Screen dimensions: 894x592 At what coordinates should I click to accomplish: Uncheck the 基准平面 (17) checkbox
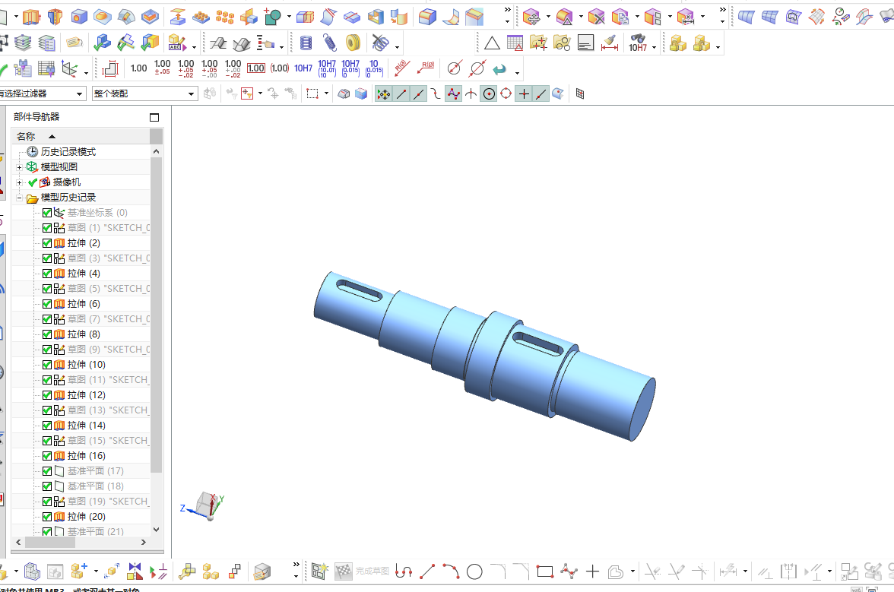(47, 471)
